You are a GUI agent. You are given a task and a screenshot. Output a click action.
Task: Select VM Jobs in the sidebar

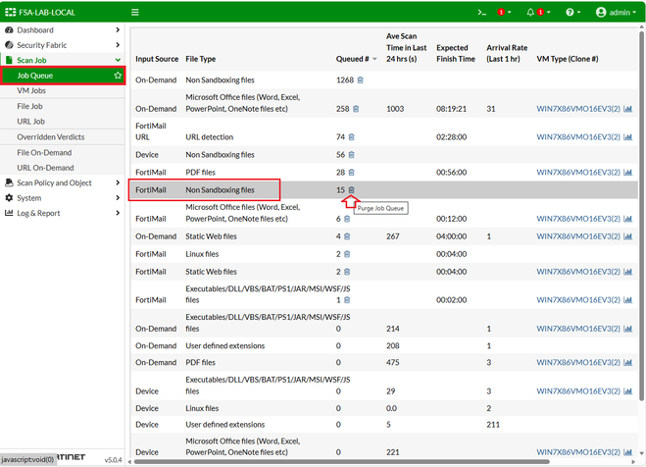[x=31, y=90]
